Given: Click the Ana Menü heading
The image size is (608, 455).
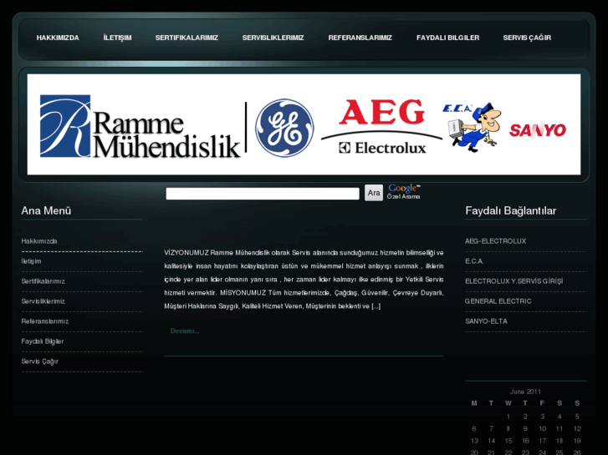Looking at the screenshot, I should [x=46, y=211].
